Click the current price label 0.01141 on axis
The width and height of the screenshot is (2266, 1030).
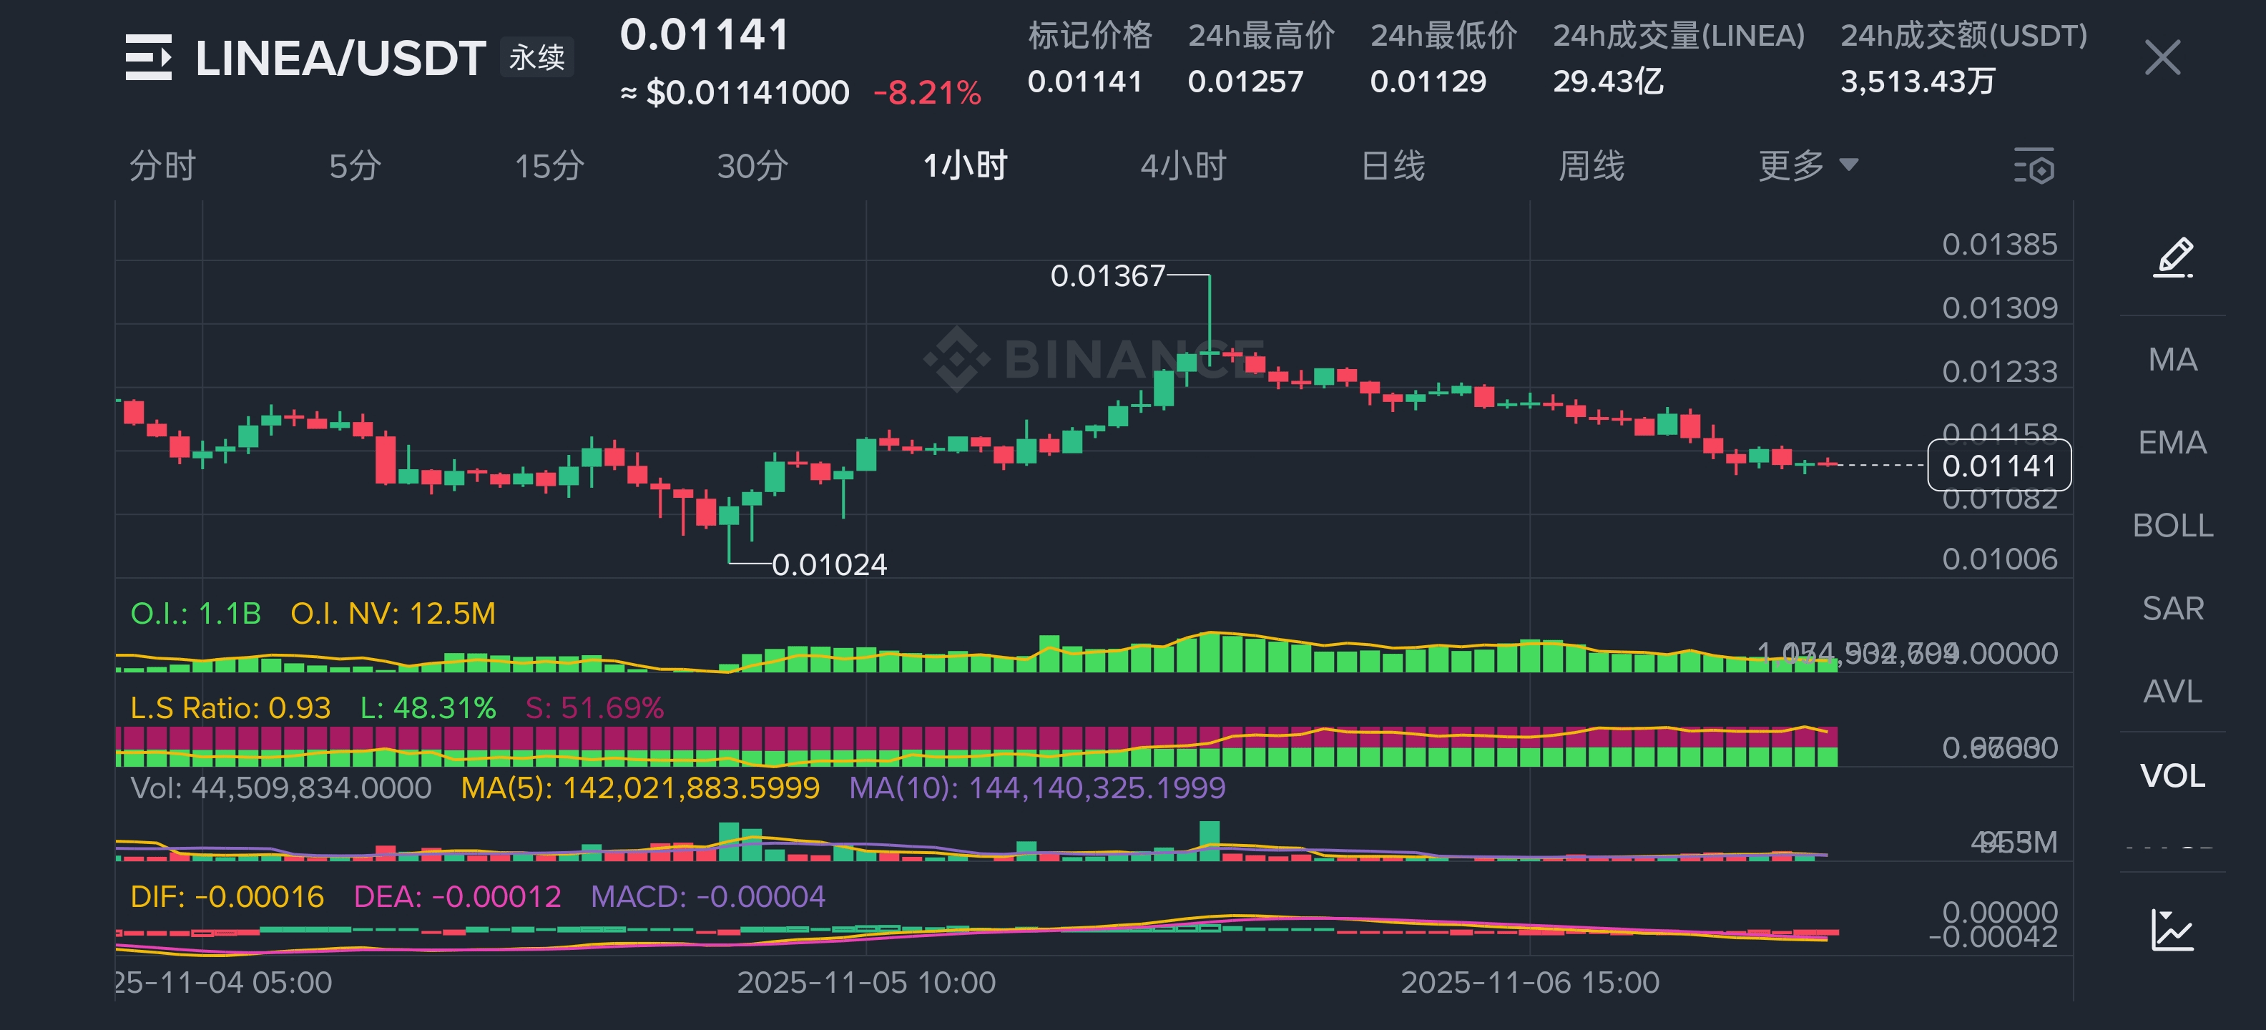point(1998,466)
